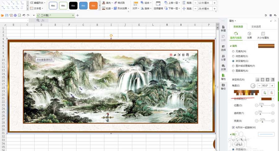
Task: Click the 格式刷 format painter
Action: click(119, 3)
